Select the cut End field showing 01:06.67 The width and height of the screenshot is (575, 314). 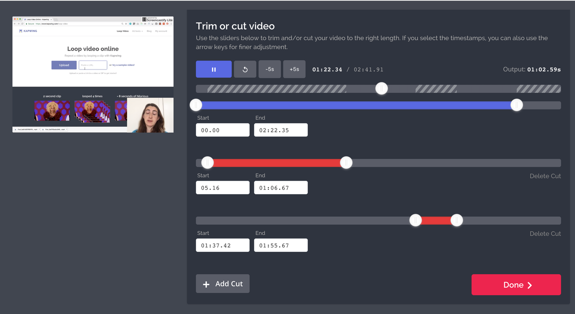(x=281, y=188)
